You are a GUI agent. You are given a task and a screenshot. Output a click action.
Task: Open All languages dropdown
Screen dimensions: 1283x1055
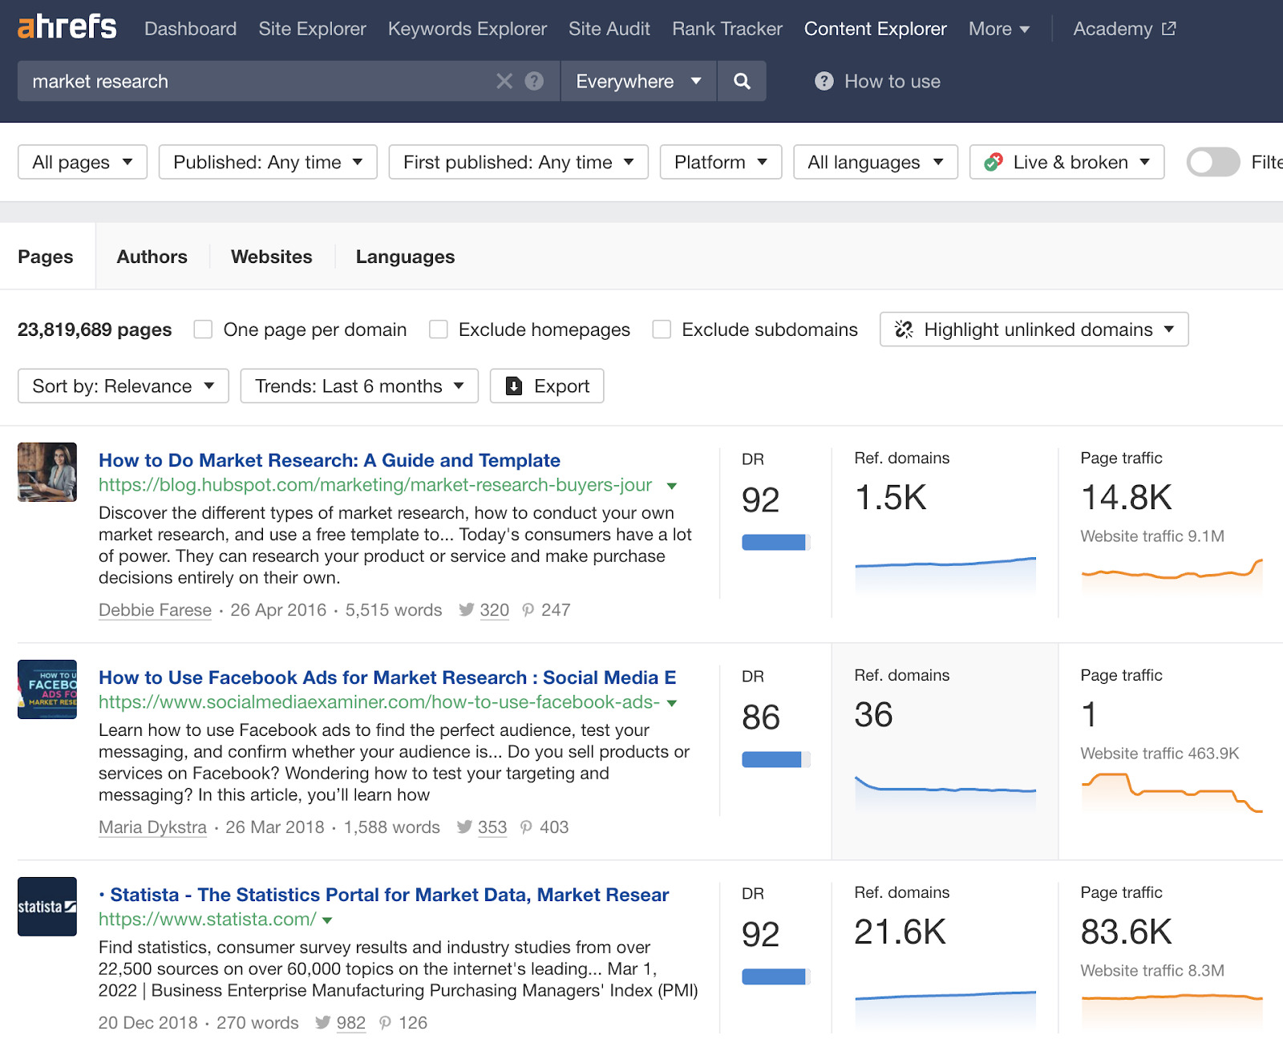(876, 162)
